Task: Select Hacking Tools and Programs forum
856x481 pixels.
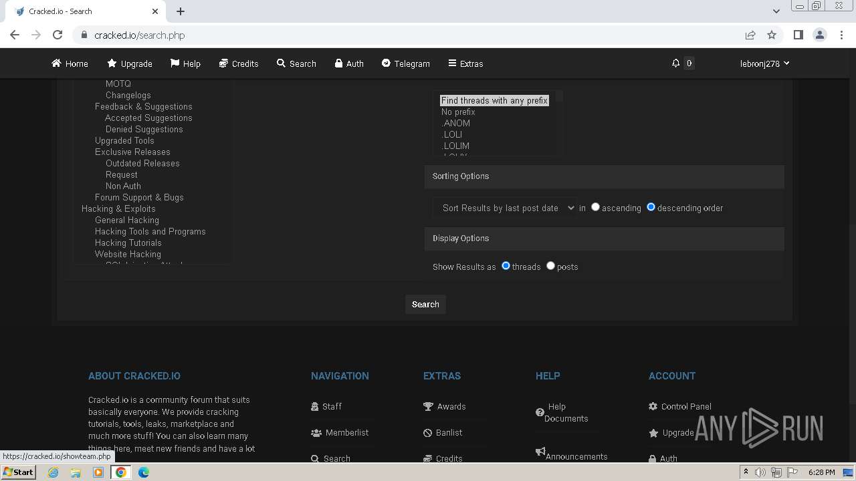Action: point(150,231)
